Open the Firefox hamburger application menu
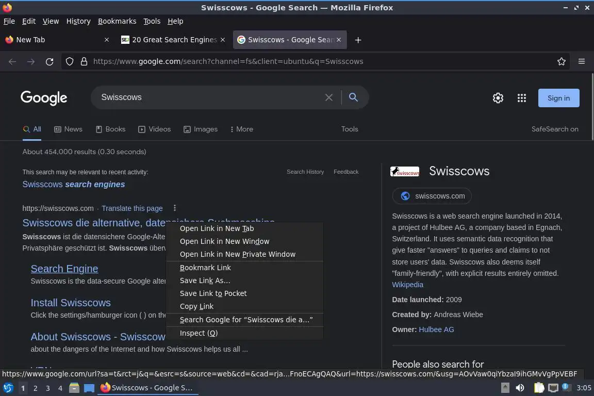Image resolution: width=594 pixels, height=396 pixels. [x=582, y=61]
